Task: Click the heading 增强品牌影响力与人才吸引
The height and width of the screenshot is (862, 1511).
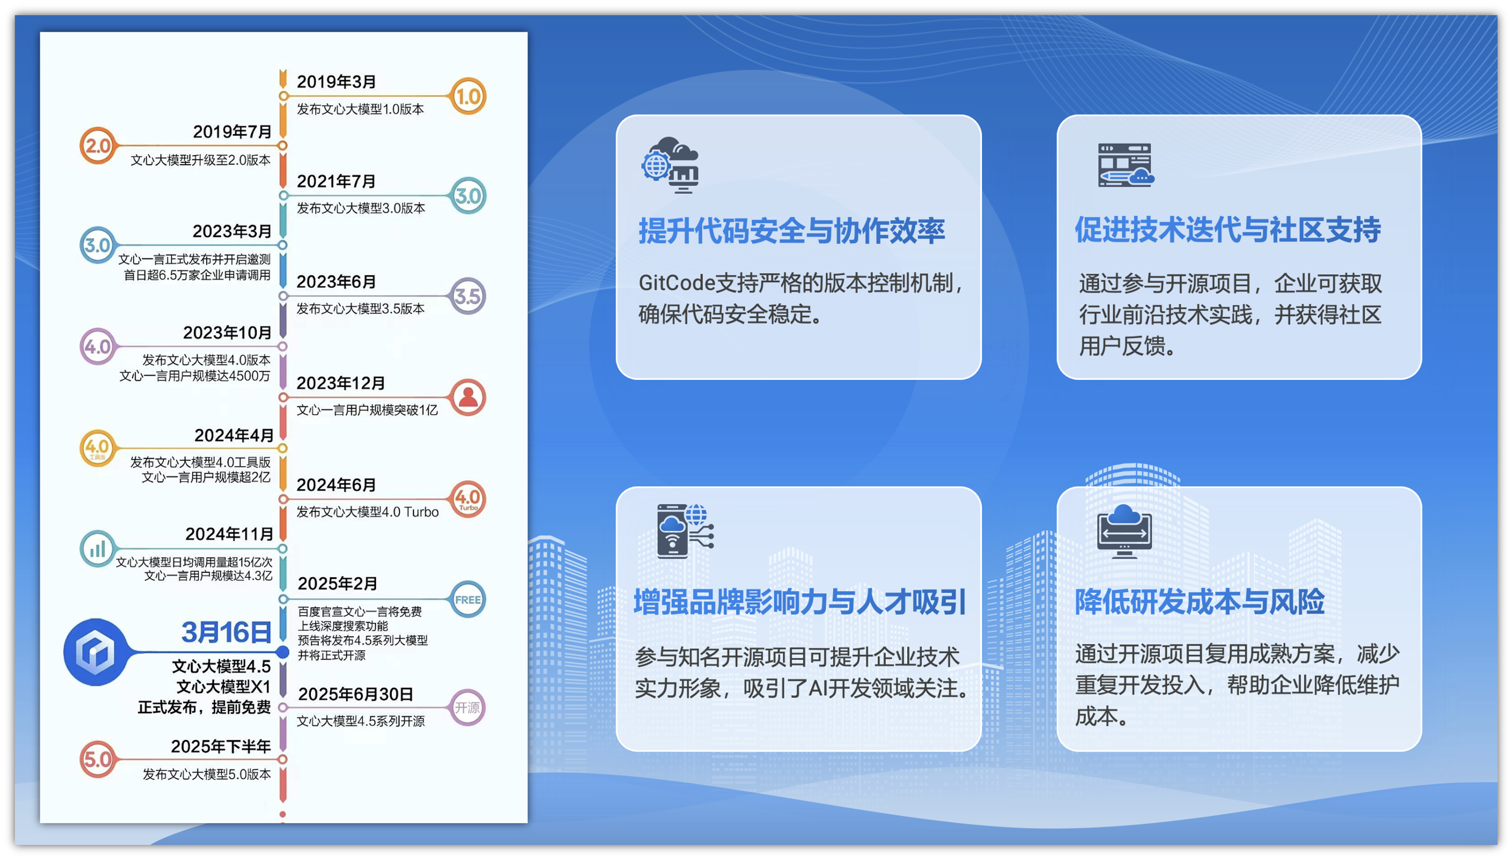Action: [800, 602]
